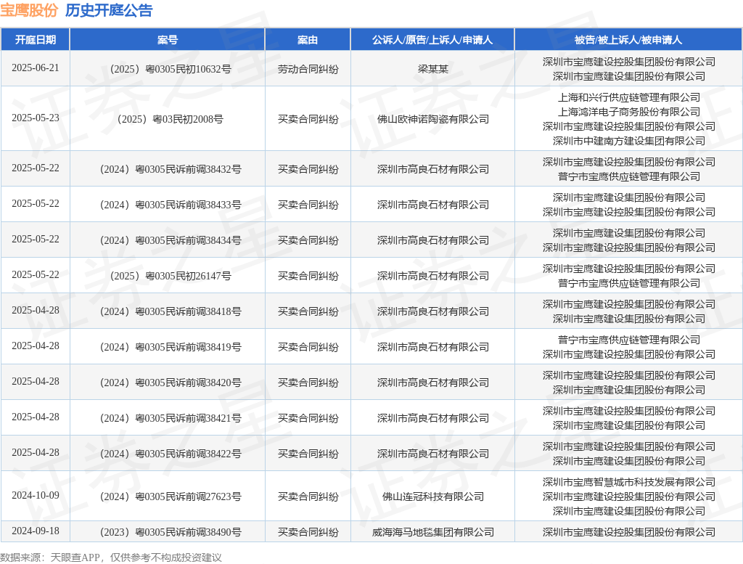Image resolution: width=743 pixels, height=564 pixels.
Task: Click 买卖合同纠纷 in the 38490号 row
Action: coord(308,532)
